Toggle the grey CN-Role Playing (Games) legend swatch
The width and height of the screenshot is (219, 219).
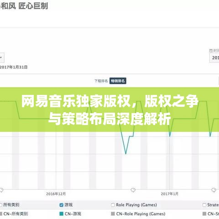coord(113,214)
